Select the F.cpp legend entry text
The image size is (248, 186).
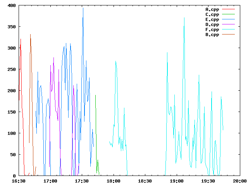coord(212,29)
